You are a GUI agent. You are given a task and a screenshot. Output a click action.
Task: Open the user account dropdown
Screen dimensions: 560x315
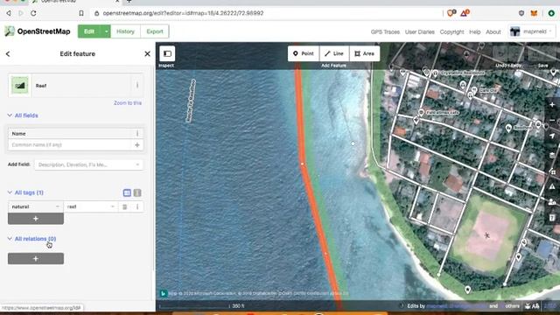click(532, 31)
